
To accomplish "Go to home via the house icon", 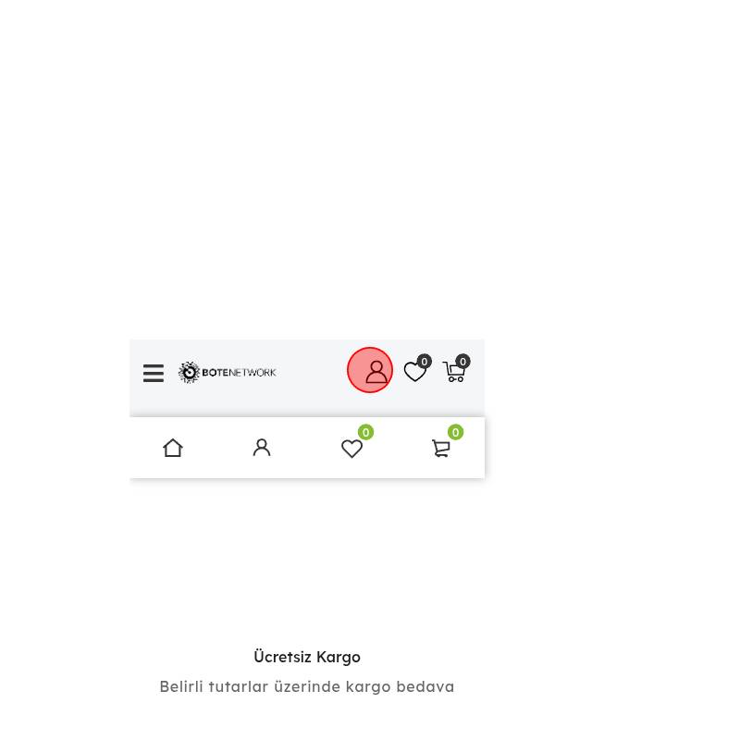I will pos(173,448).
